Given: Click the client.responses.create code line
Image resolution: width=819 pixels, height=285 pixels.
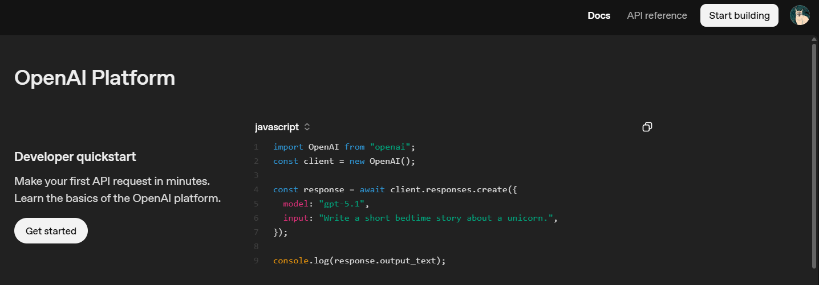Looking at the screenshot, I should tap(395, 189).
